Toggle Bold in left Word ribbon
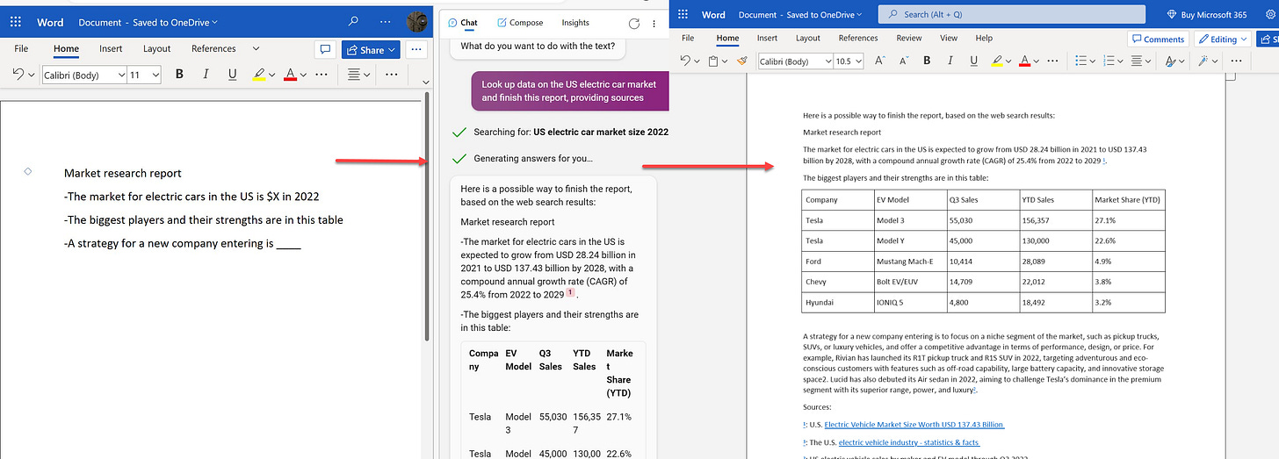 (x=179, y=75)
